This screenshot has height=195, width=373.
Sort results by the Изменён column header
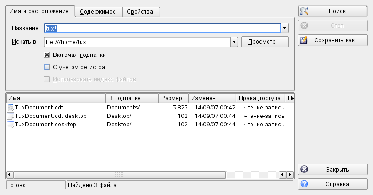click(212, 98)
